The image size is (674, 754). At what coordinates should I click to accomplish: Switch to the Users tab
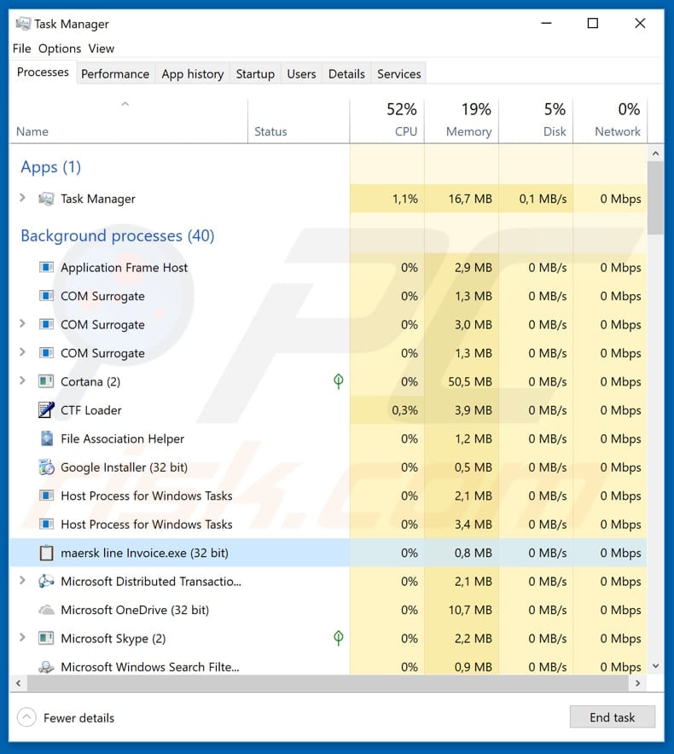pos(301,74)
